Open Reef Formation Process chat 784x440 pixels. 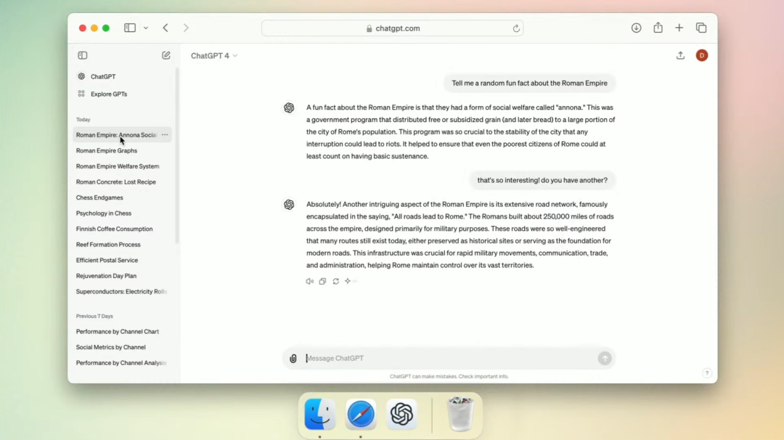[x=108, y=245]
